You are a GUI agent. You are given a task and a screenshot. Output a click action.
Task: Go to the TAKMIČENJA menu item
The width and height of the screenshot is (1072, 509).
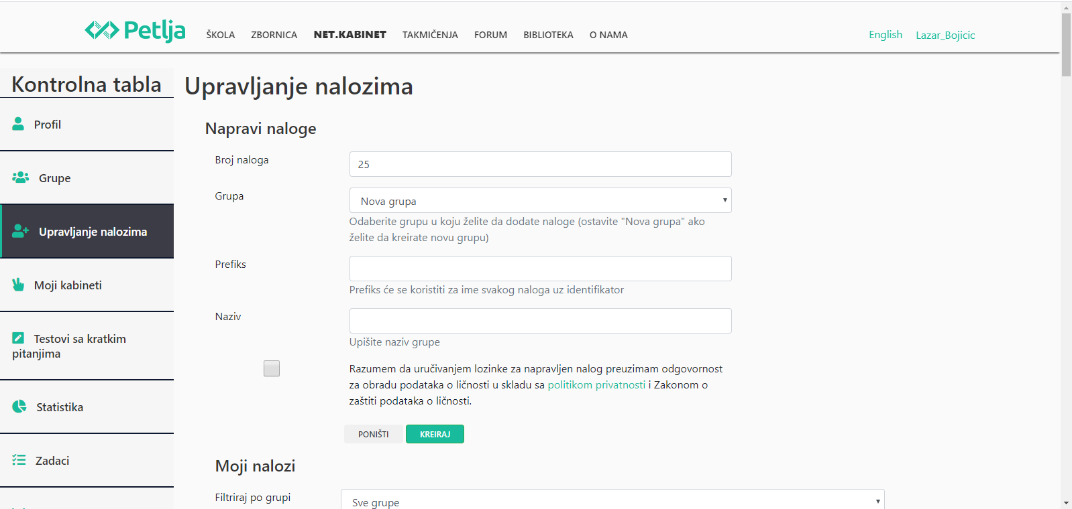tap(430, 35)
